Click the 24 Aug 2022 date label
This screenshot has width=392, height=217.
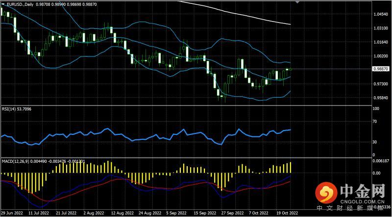click(x=150, y=213)
